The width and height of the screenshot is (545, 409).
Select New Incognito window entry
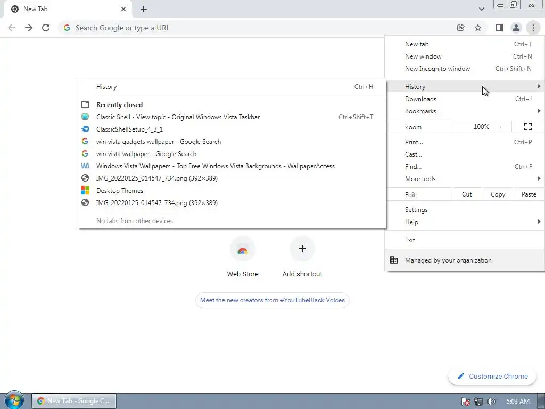coord(465,69)
